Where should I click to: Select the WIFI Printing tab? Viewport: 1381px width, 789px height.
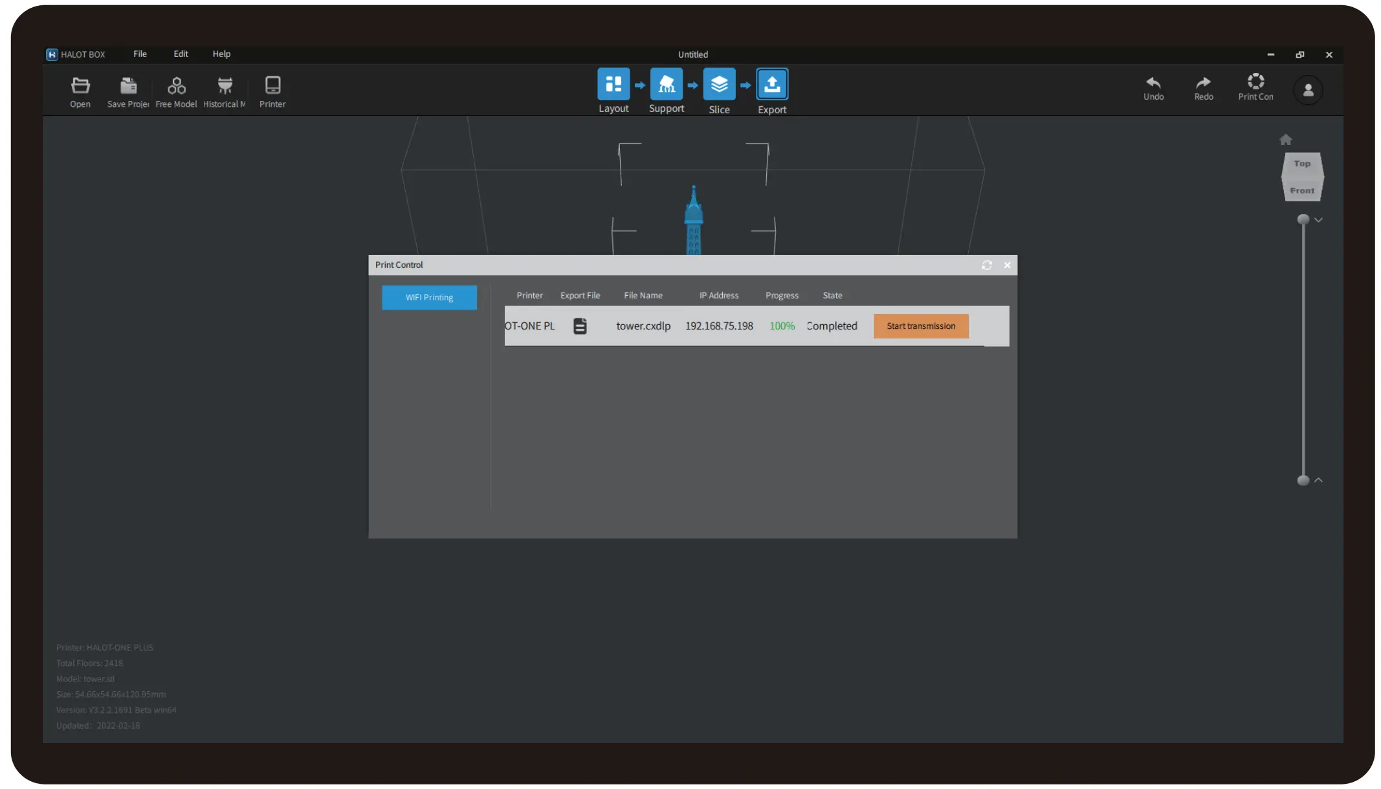tap(429, 298)
